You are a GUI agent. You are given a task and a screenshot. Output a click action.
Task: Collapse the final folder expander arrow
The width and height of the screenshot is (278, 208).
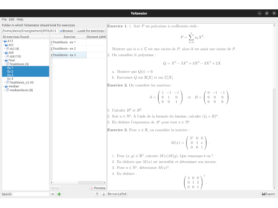click(4, 60)
